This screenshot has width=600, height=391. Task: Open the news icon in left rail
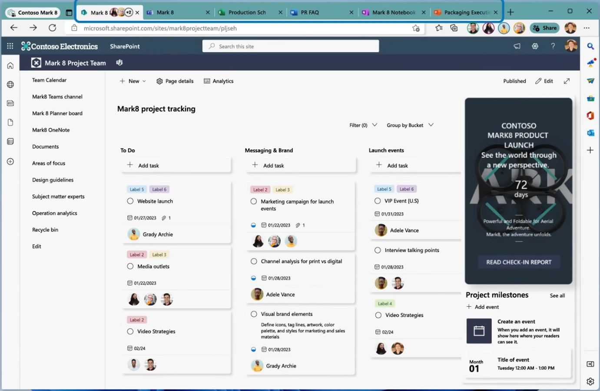click(10, 103)
